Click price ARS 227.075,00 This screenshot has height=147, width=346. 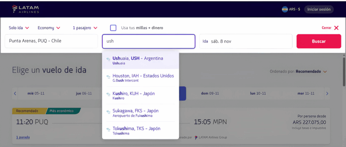[309, 122]
